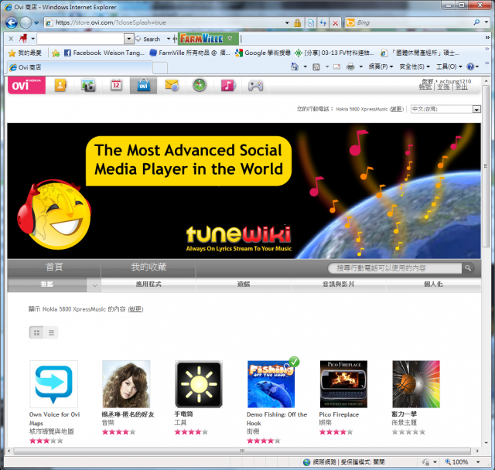Click the Bing magnifier search icon
The image size is (495, 470).
(x=476, y=22)
